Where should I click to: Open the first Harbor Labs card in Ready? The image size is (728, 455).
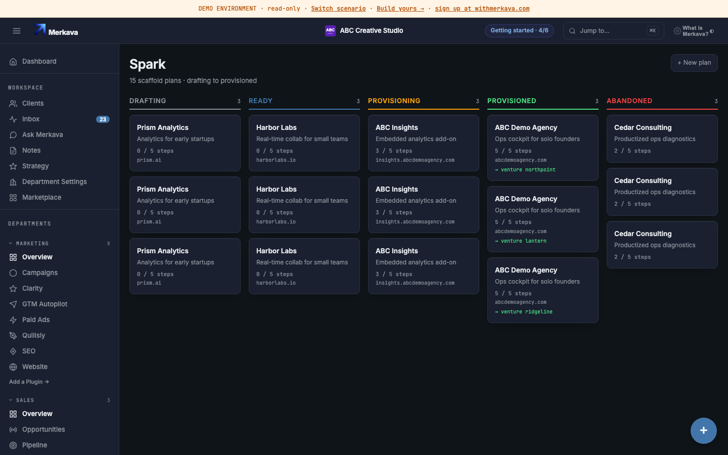coord(304,143)
